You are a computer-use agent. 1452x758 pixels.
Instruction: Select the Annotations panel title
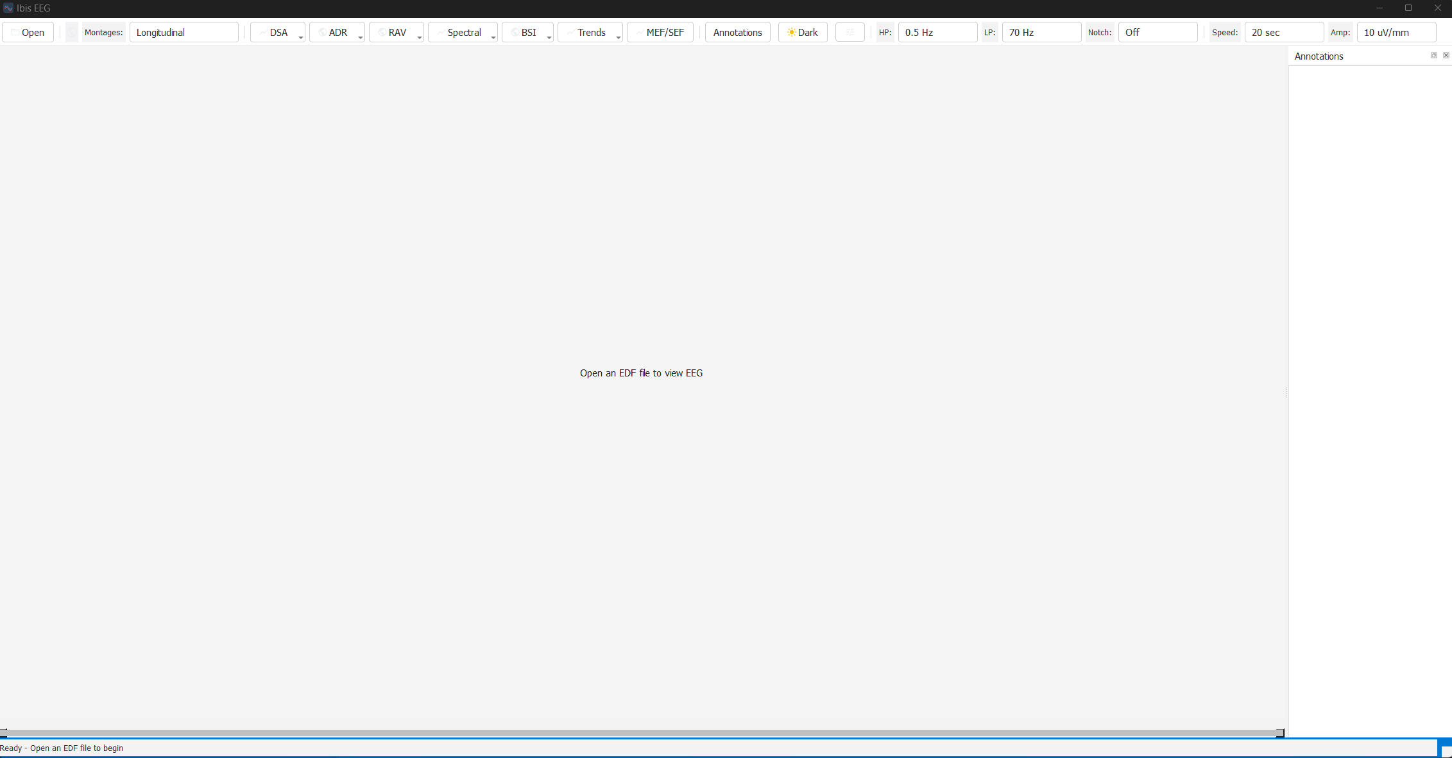[1319, 56]
